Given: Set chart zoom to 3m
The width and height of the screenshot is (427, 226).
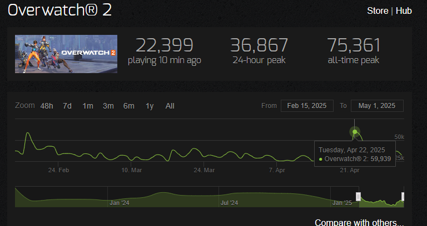Looking at the screenshot, I should click(x=108, y=106).
